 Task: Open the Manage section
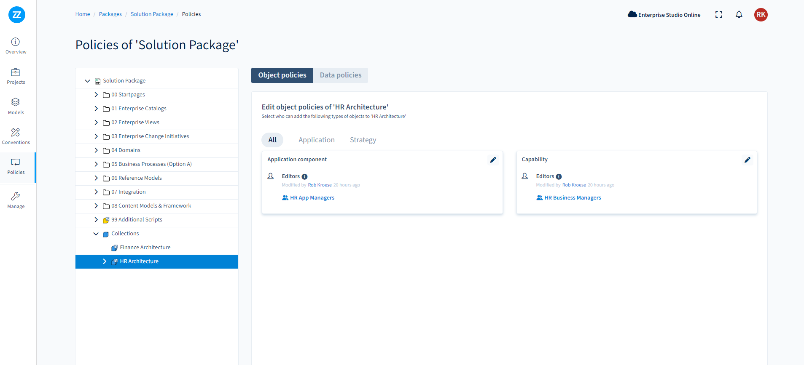[x=16, y=200]
